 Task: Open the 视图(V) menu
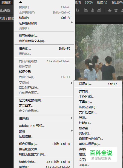[102, 2]
